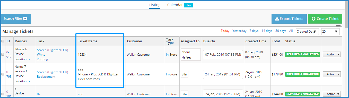Click the New badge beside Calendar
Image resolution: width=349 pixels, height=98 pixels.
[x=188, y=5]
